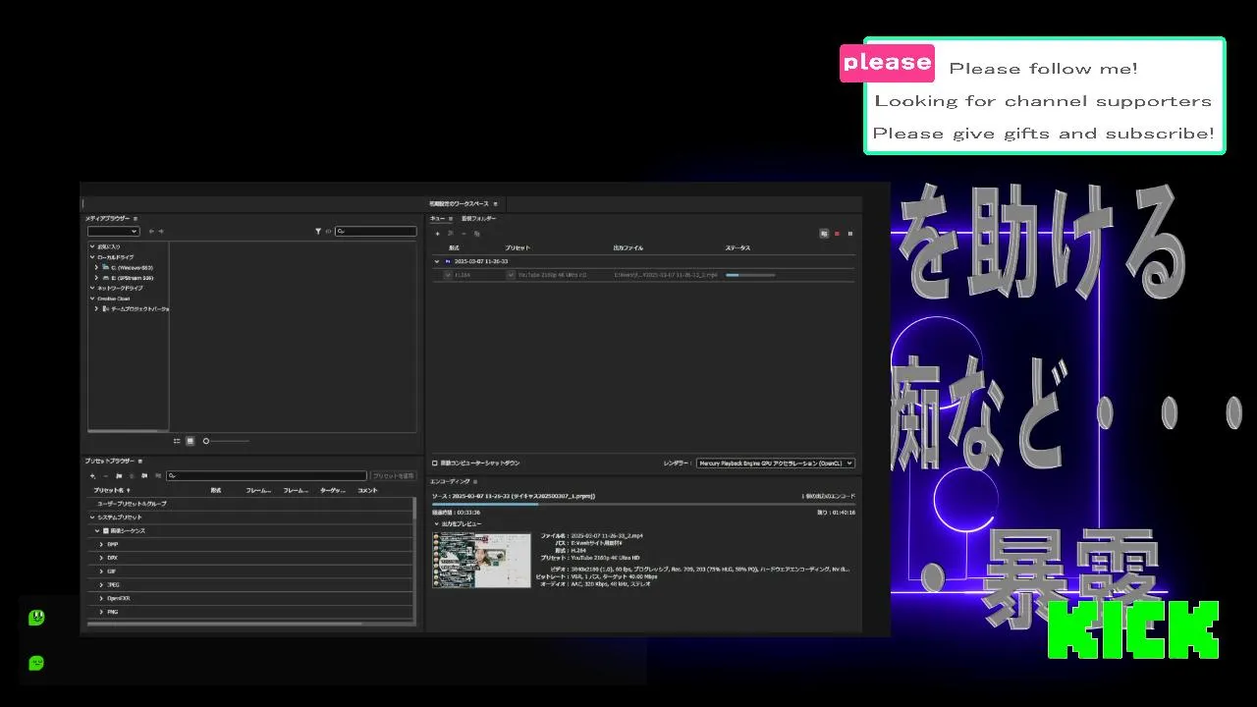Collapse the 画像シーケンス preset group
This screenshot has height=707, width=1257.
[97, 530]
